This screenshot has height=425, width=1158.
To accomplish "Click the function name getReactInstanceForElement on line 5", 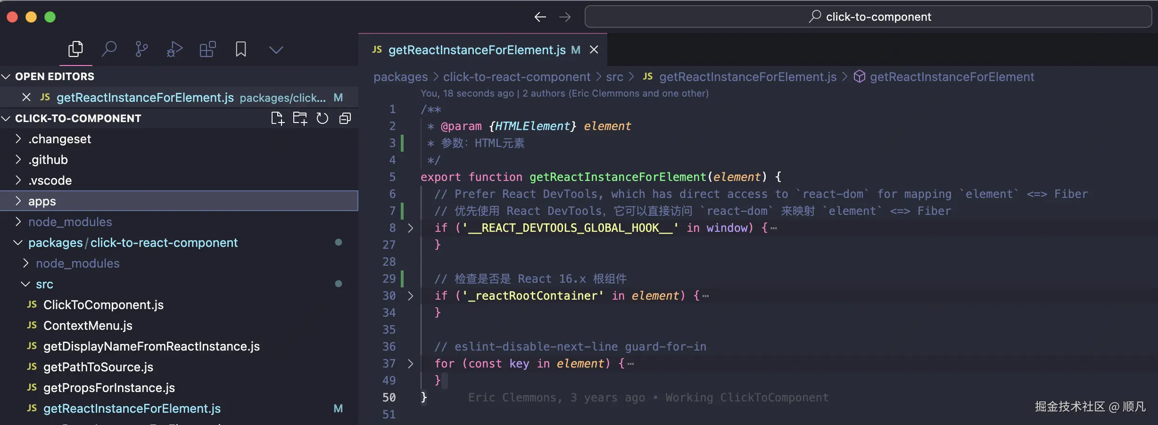I will [618, 177].
